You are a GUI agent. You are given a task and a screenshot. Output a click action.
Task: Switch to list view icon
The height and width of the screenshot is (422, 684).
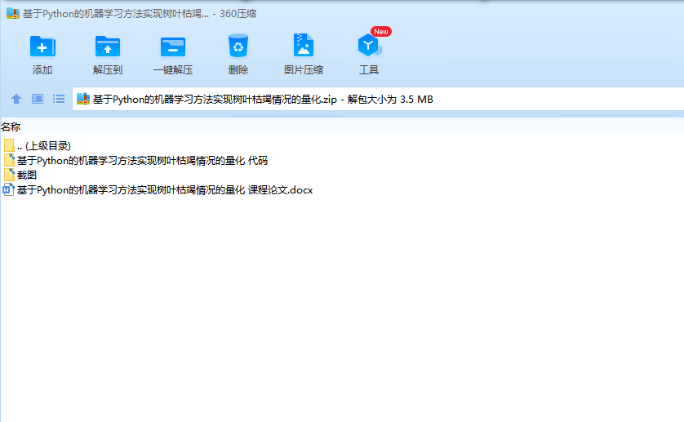(x=59, y=99)
